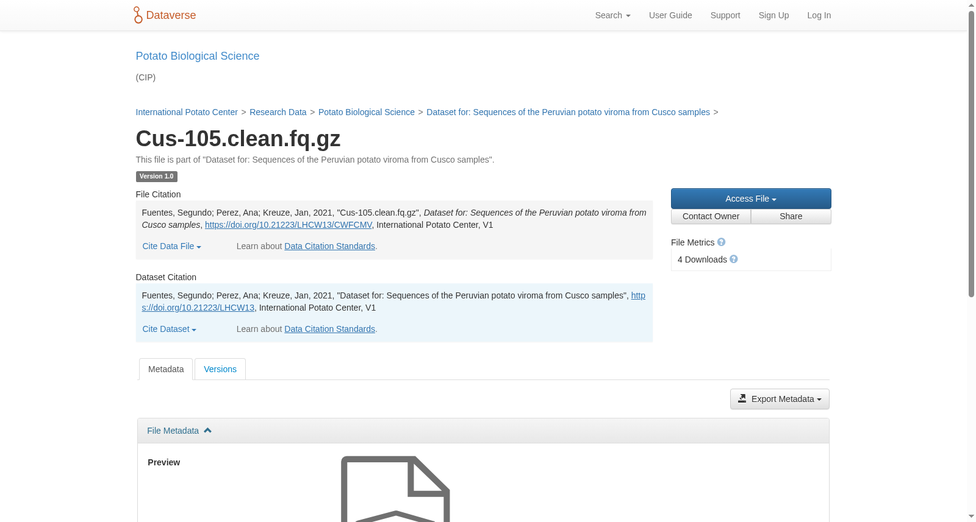Expand the Cite Dataset dropdown
This screenshot has width=976, height=522.
(169, 329)
